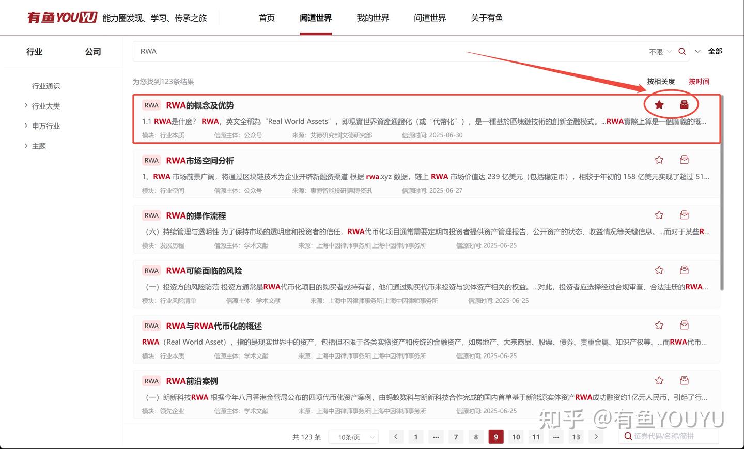
Task: Star the RWA市场空间分析 result
Action: (x=659, y=160)
